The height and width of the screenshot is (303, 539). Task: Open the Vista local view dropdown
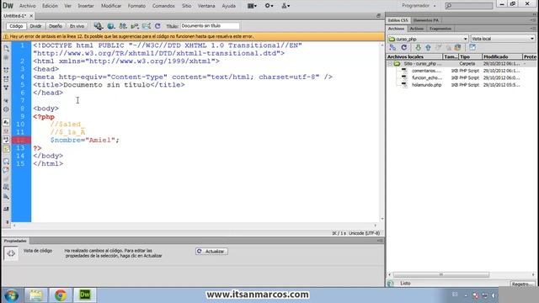pos(503,39)
